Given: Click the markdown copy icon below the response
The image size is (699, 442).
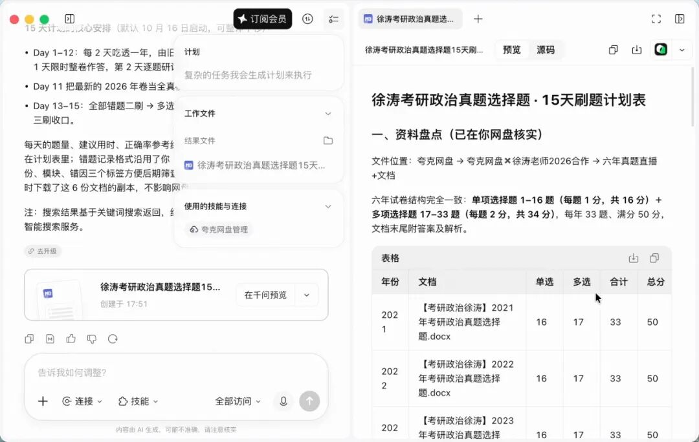Looking at the screenshot, I should point(50,339).
